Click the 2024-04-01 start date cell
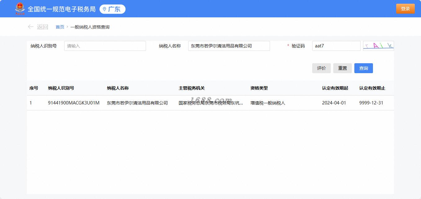The width and height of the screenshot is (421, 199). point(334,103)
